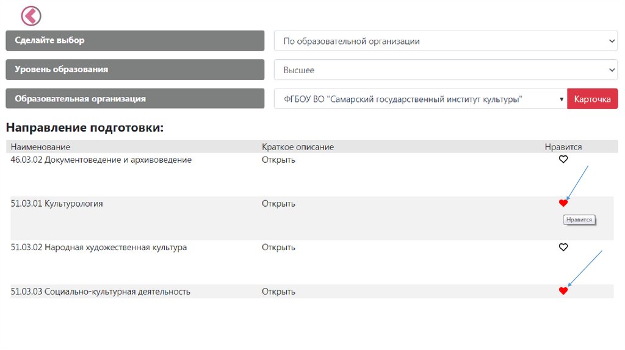
Task: Click the 'Наименование' column header
Action: (40, 147)
